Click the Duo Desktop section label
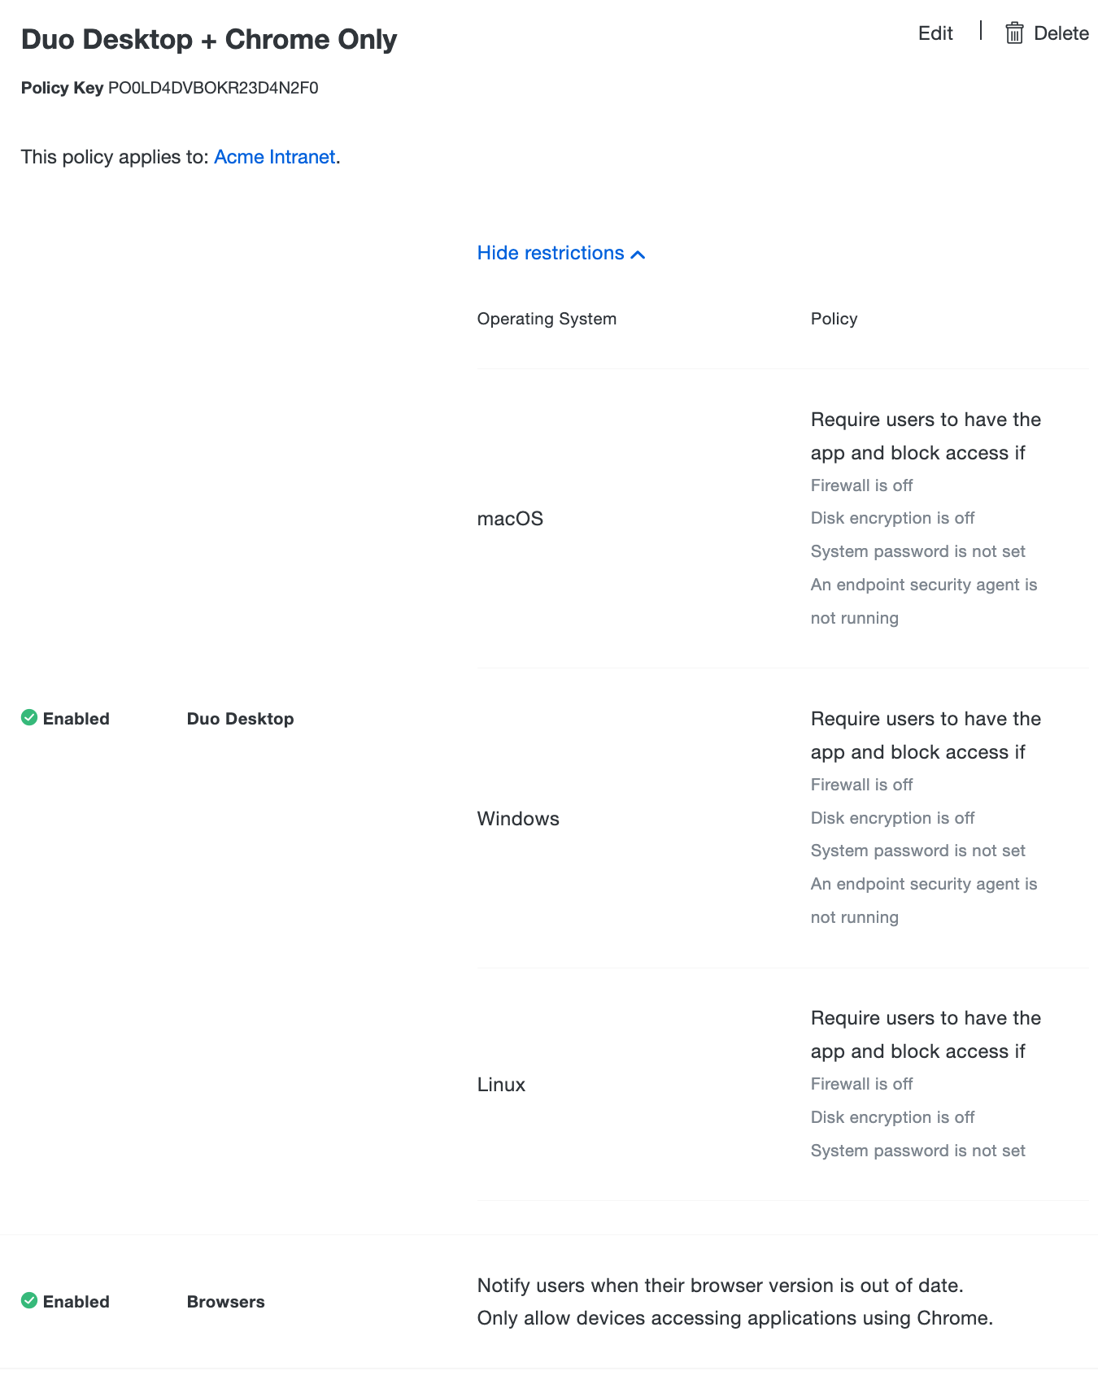This screenshot has height=1375, width=1098. click(240, 718)
